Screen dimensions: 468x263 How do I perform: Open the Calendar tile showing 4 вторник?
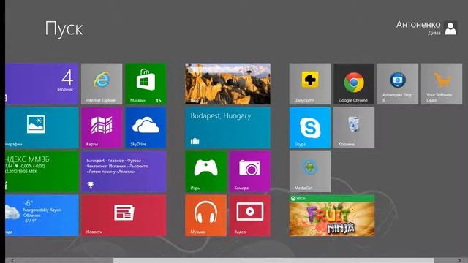point(42,84)
